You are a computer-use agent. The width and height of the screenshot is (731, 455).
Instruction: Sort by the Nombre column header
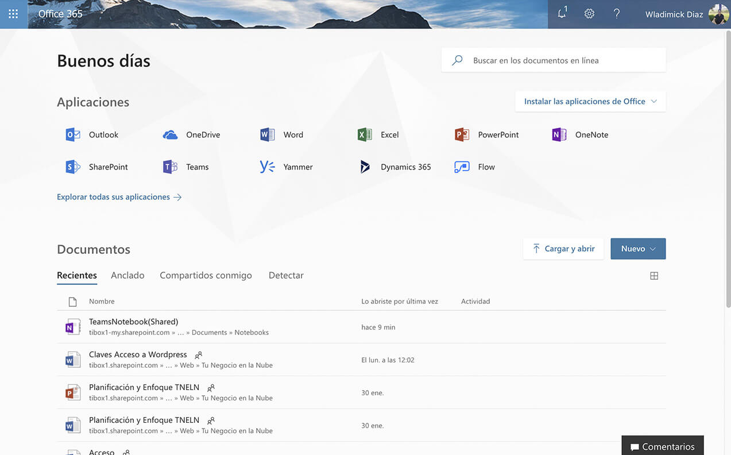(102, 301)
